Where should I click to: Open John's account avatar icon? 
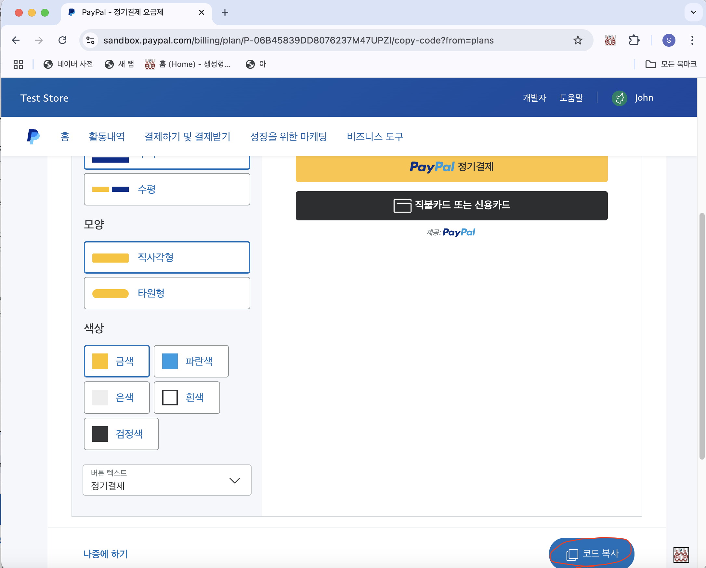[x=619, y=98]
